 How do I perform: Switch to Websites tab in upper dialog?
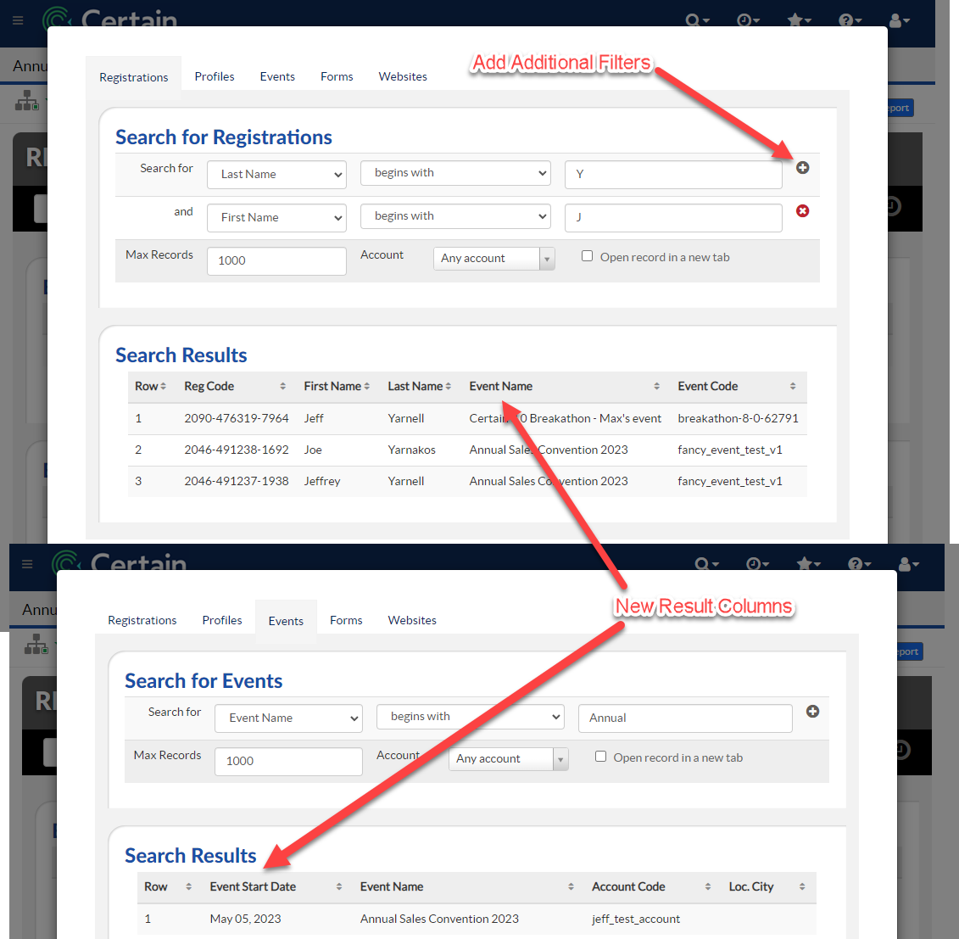(x=403, y=76)
